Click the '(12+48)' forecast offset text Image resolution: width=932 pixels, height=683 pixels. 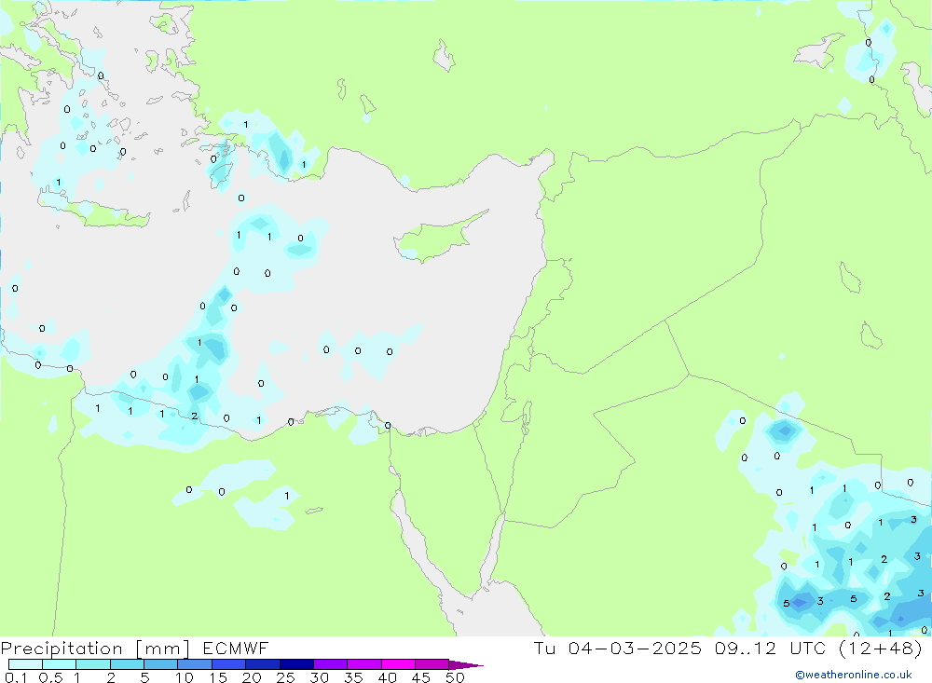[x=881, y=649]
